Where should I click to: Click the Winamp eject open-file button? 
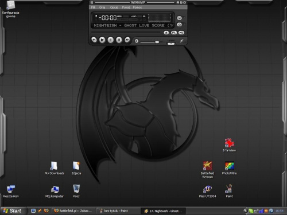166,33
